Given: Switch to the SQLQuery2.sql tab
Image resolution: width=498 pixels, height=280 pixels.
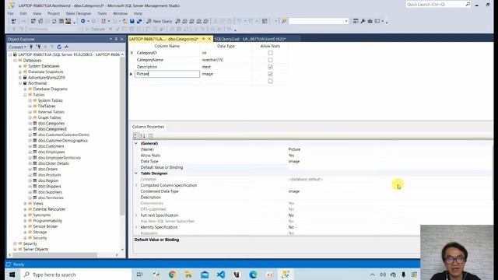Looking at the screenshot, I should [251, 39].
